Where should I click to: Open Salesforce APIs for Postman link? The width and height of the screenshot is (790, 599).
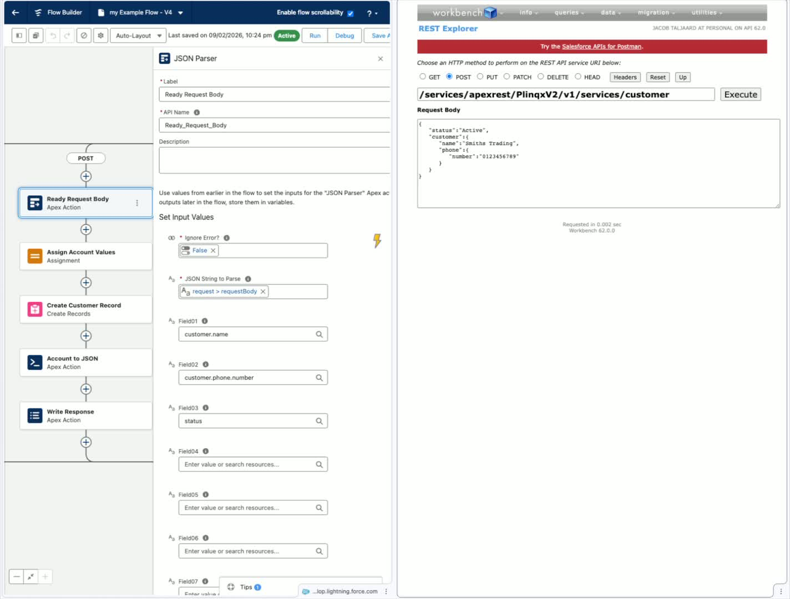(x=601, y=47)
